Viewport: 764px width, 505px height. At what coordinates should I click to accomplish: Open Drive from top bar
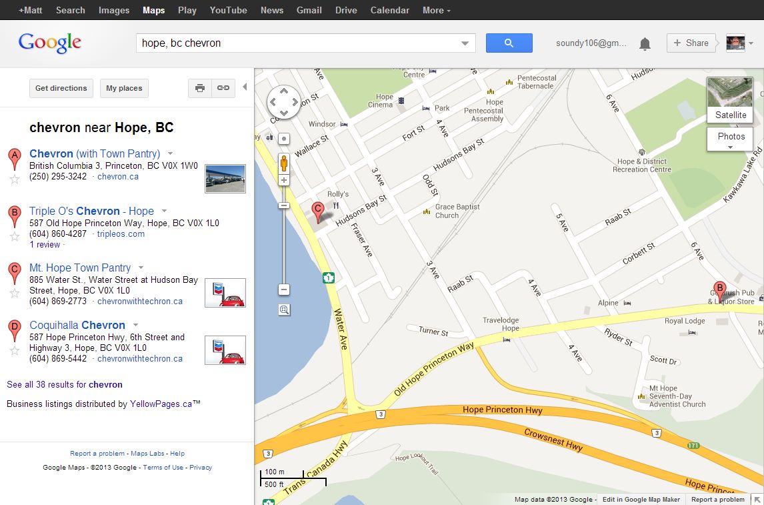[x=346, y=10]
